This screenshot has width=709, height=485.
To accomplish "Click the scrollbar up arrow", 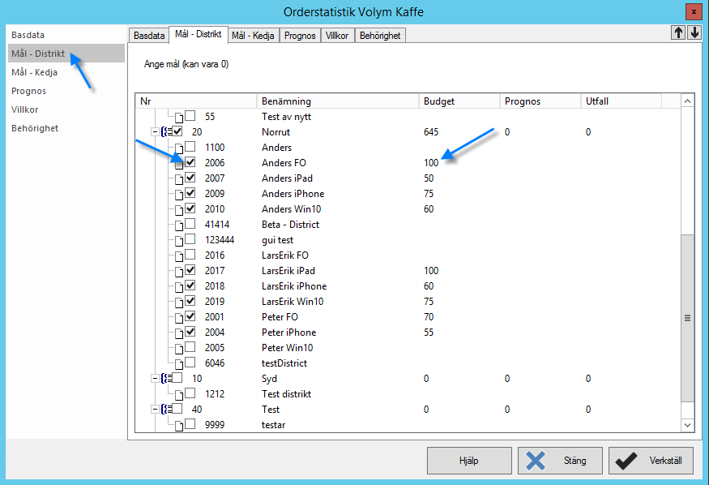I will tap(687, 101).
